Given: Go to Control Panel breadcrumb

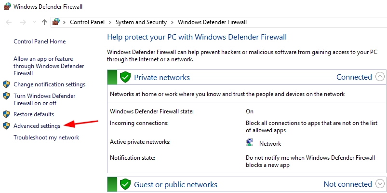Looking at the screenshot, I should pos(88,22).
